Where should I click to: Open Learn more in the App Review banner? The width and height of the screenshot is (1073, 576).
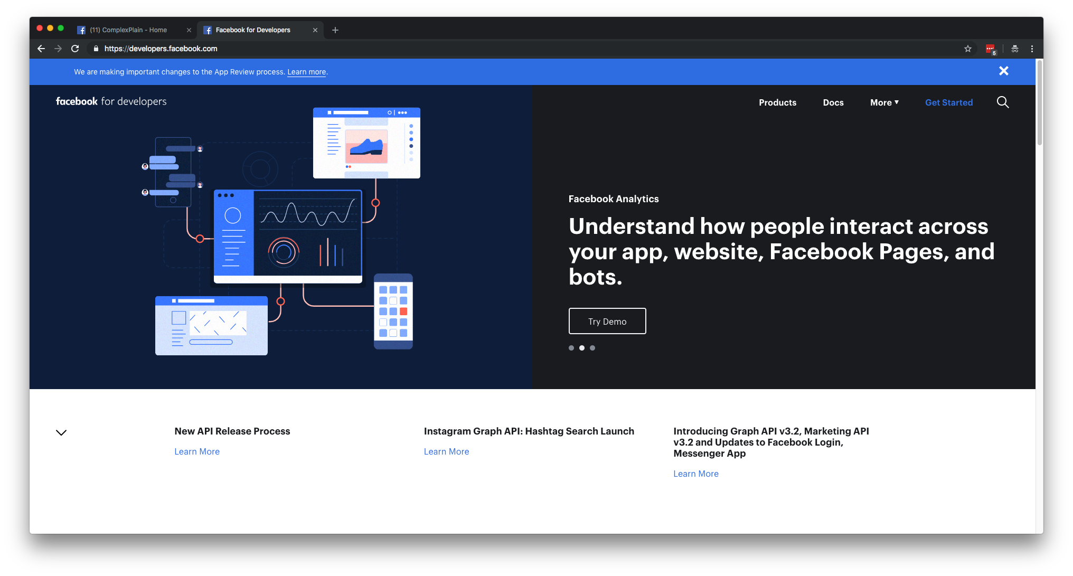(306, 72)
